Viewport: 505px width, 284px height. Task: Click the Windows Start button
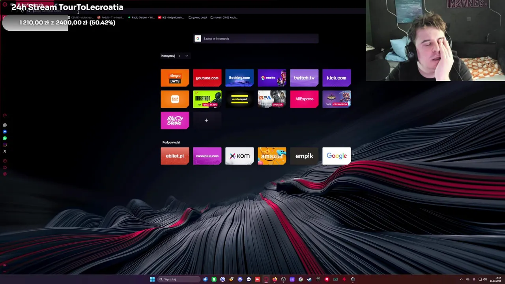coord(152,279)
